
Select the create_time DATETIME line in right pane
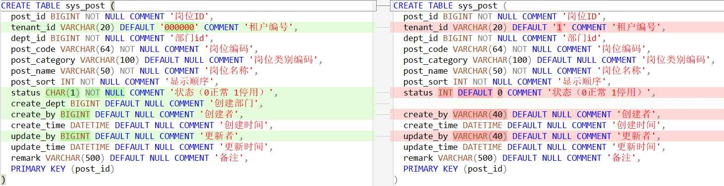point(534,125)
